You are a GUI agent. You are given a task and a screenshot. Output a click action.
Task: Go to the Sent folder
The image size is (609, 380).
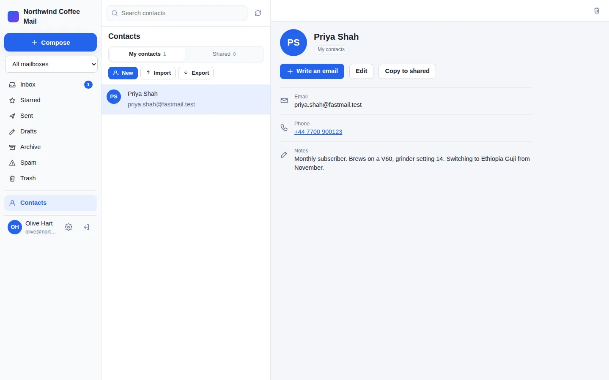point(51,116)
